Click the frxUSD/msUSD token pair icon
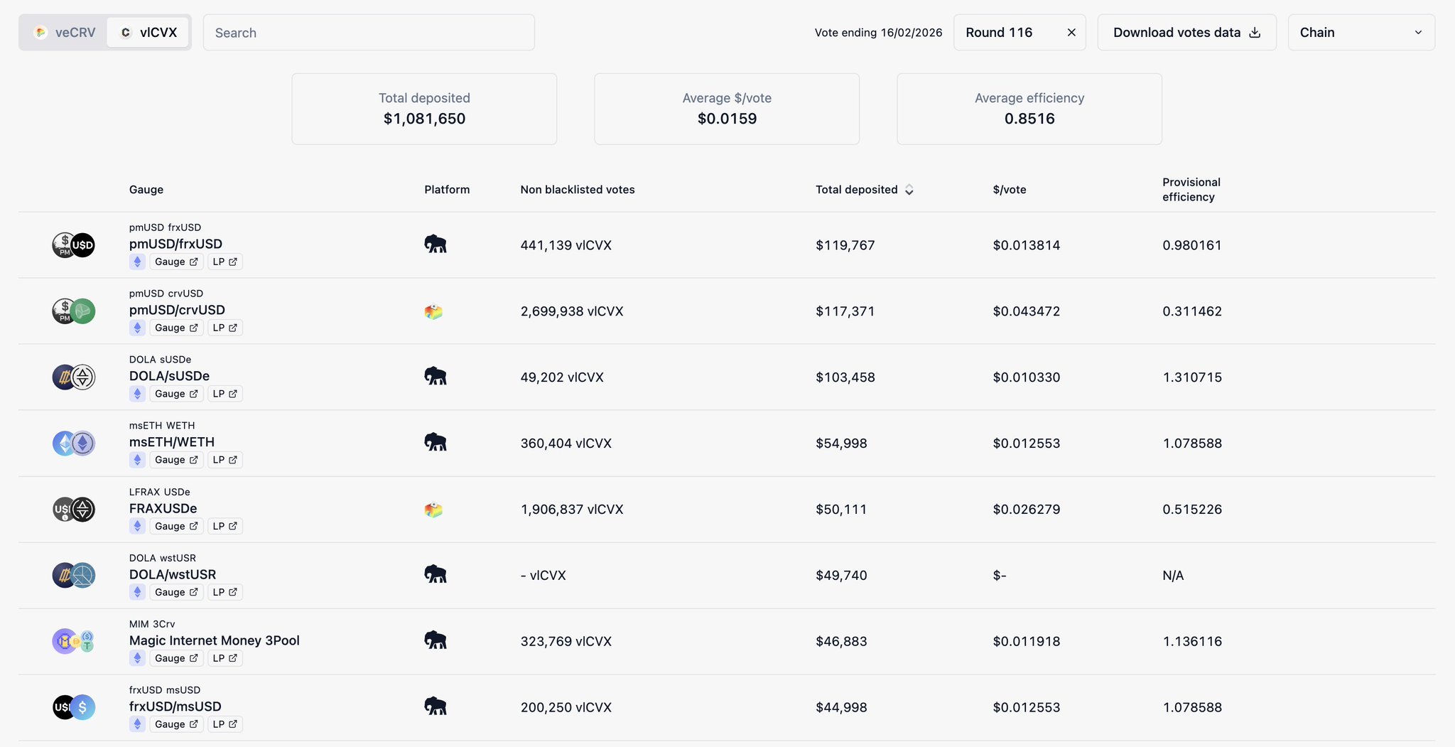The image size is (1455, 747). (x=74, y=707)
